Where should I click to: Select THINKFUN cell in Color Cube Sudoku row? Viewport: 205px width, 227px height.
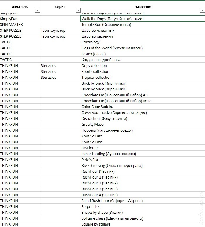[20, 107]
